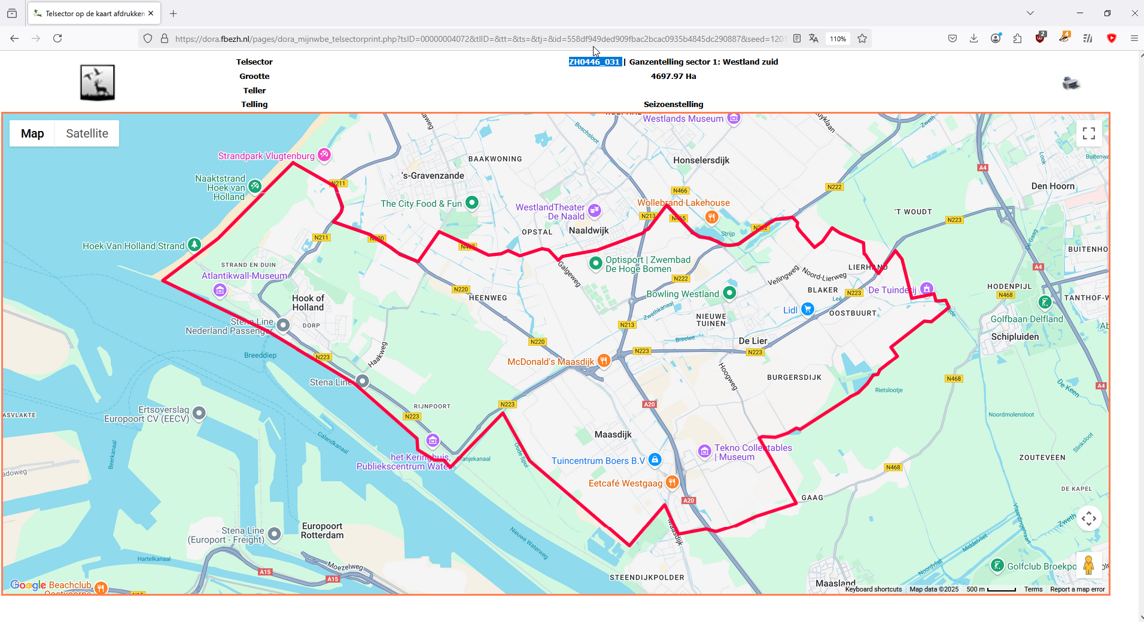
Task: Open Firefox downloads panel
Action: pyautogui.click(x=974, y=38)
